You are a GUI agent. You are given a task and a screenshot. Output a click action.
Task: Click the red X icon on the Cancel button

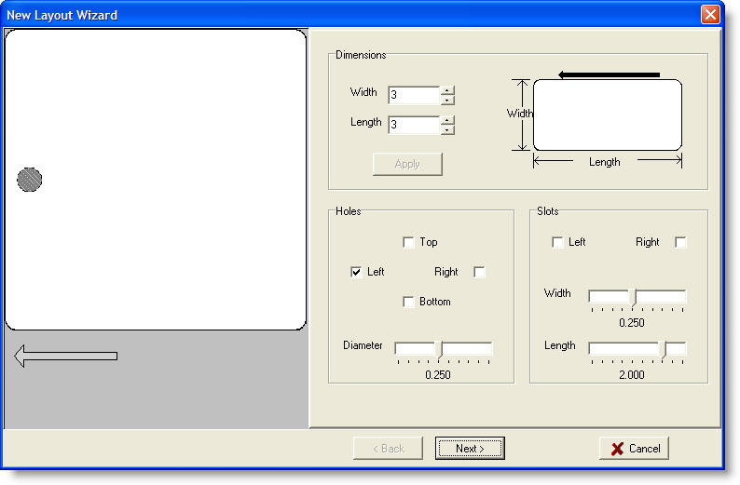point(617,449)
